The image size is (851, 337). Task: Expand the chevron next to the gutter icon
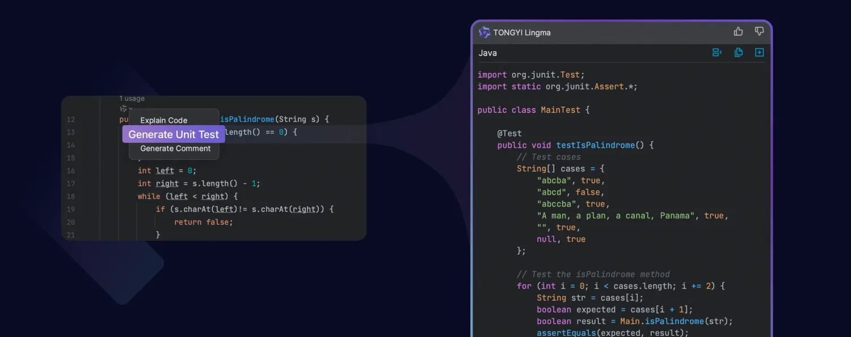pos(129,108)
